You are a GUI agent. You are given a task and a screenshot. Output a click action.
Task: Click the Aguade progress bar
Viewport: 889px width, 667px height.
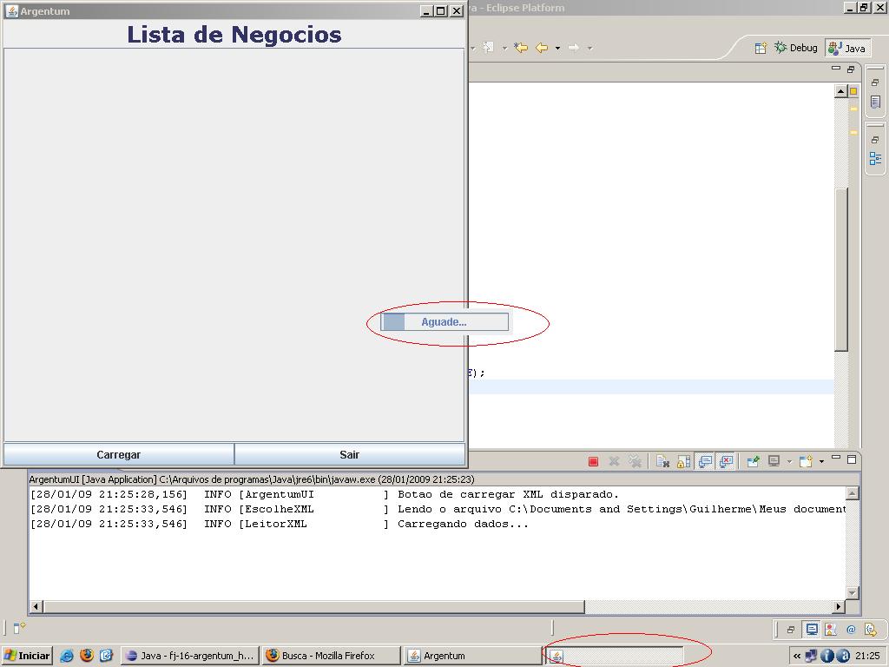tap(444, 321)
